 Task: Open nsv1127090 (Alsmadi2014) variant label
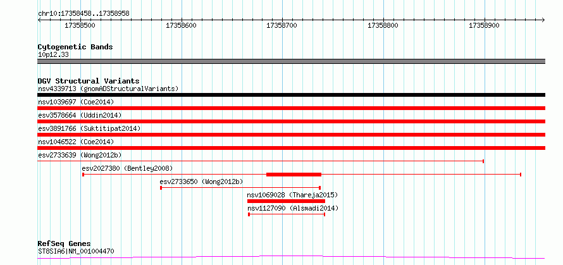[293, 208]
